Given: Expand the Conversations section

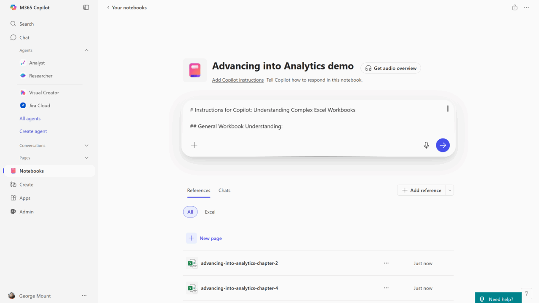Looking at the screenshot, I should click(87, 146).
